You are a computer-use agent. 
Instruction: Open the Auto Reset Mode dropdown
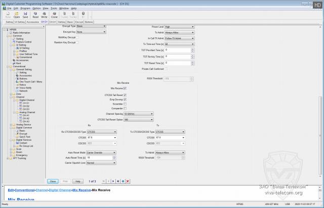[100, 152]
